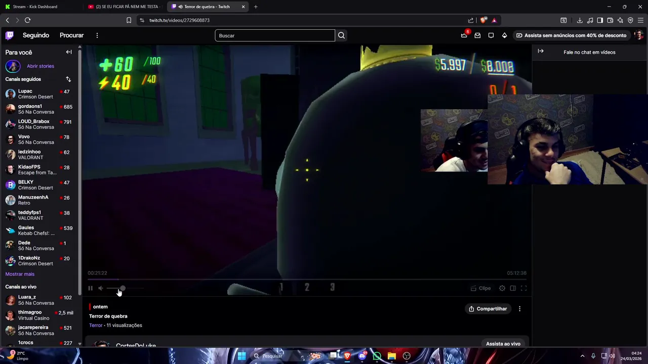
Task: Seek on the video progress bar
Action: (307, 279)
